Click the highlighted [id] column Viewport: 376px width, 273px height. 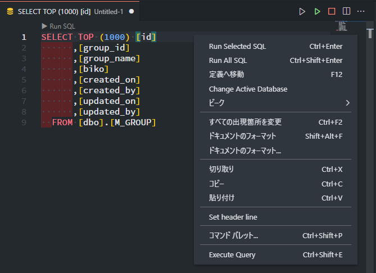(146, 37)
